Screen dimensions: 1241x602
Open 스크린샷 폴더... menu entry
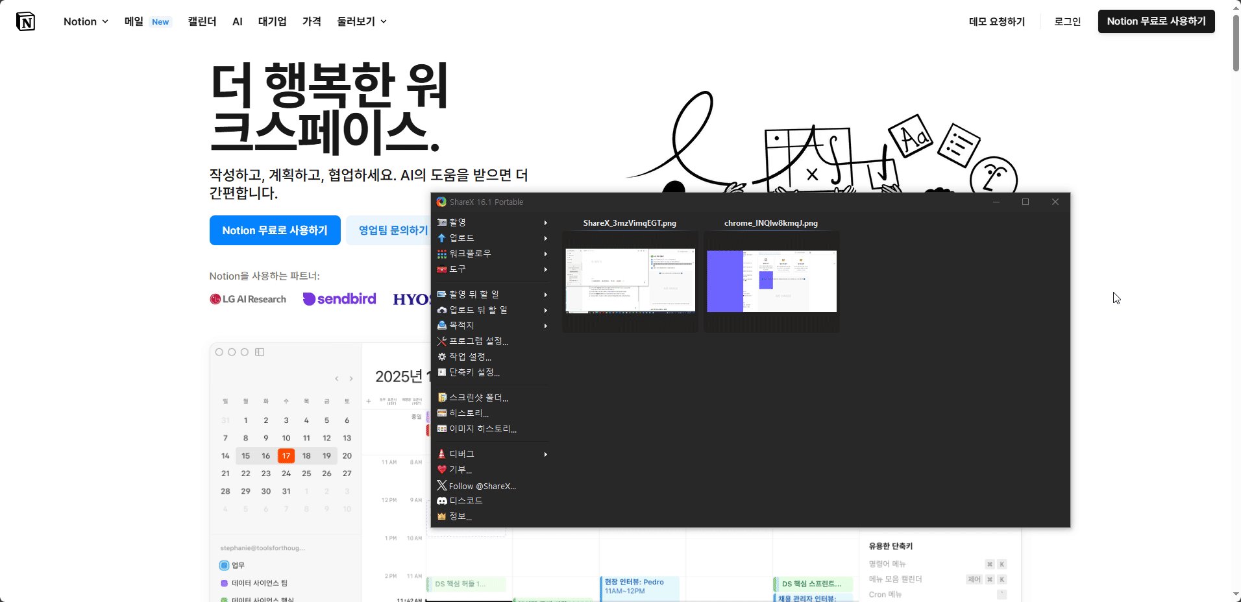[x=479, y=398]
